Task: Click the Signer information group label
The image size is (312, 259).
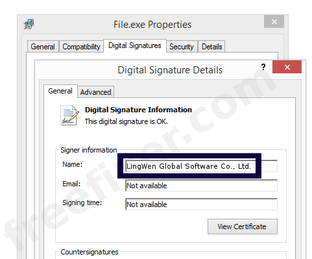Action: tap(89, 150)
